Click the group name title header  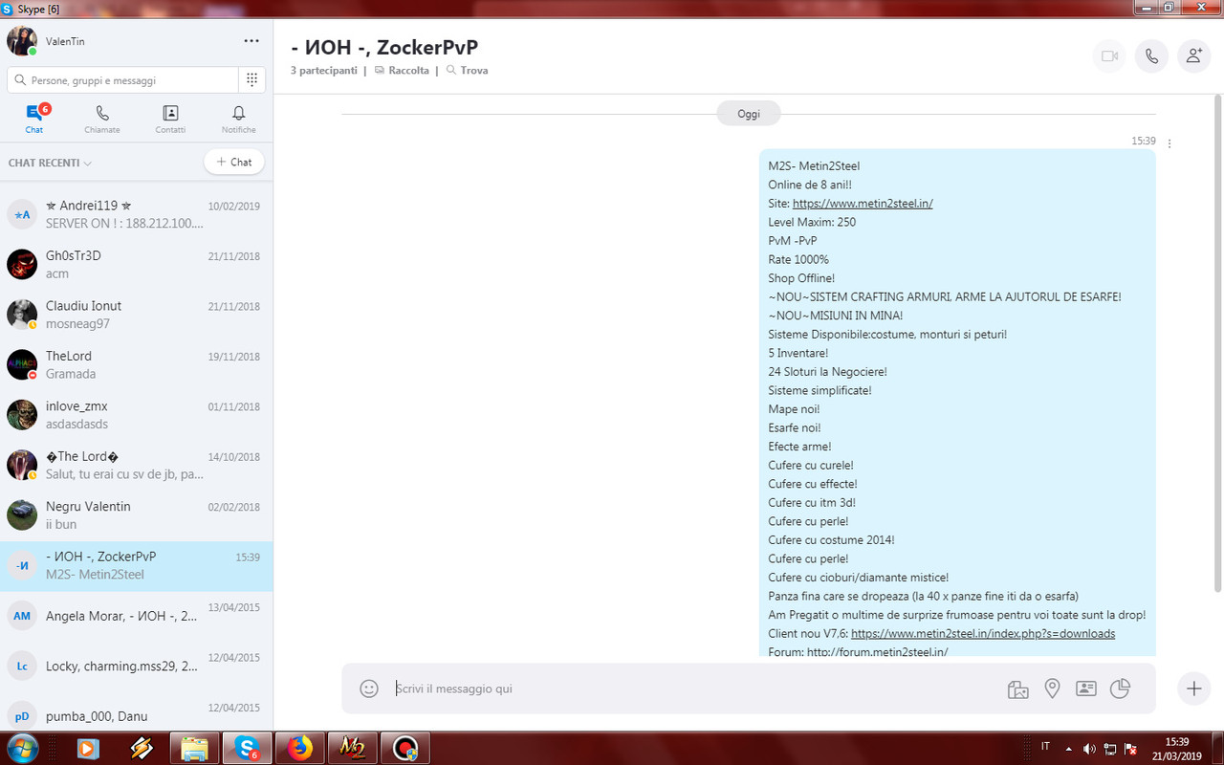[x=384, y=46]
